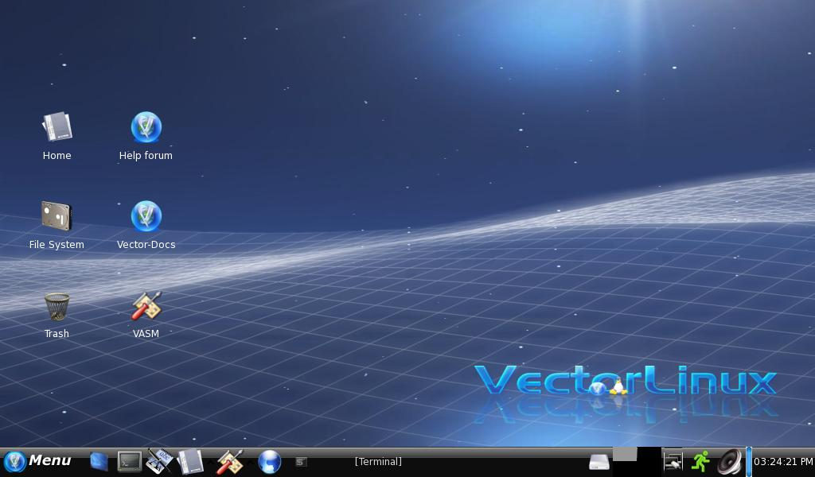
Task: Open the network connection tray icon
Action: click(x=673, y=461)
